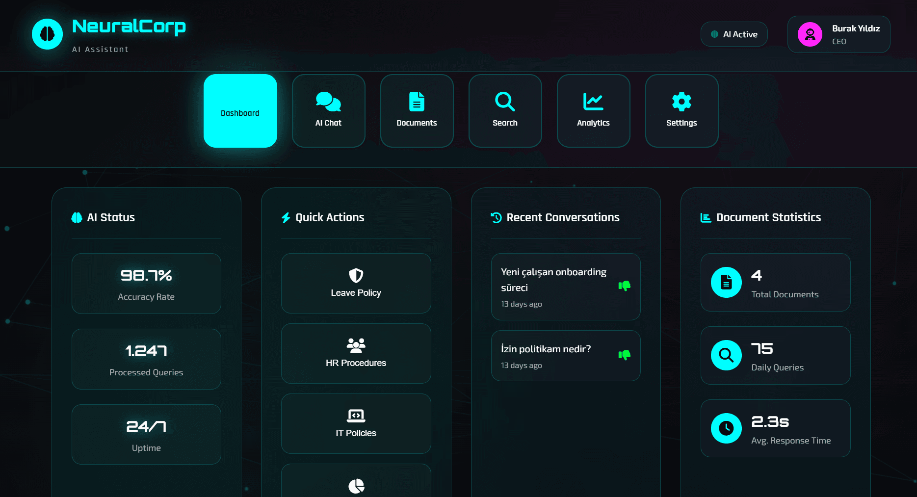Click the Total Documents file icon

click(726, 282)
